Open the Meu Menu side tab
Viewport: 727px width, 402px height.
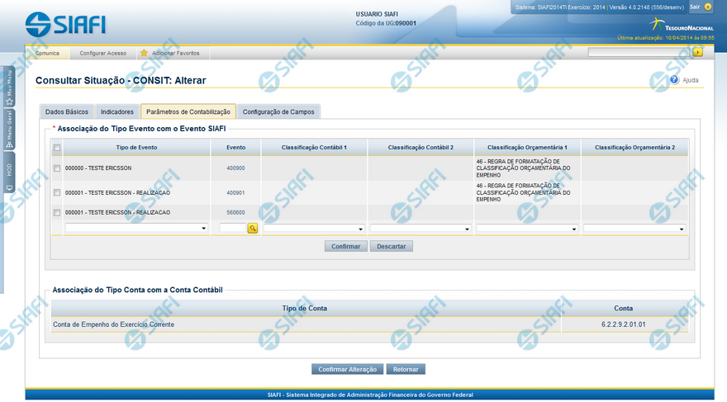9,87
